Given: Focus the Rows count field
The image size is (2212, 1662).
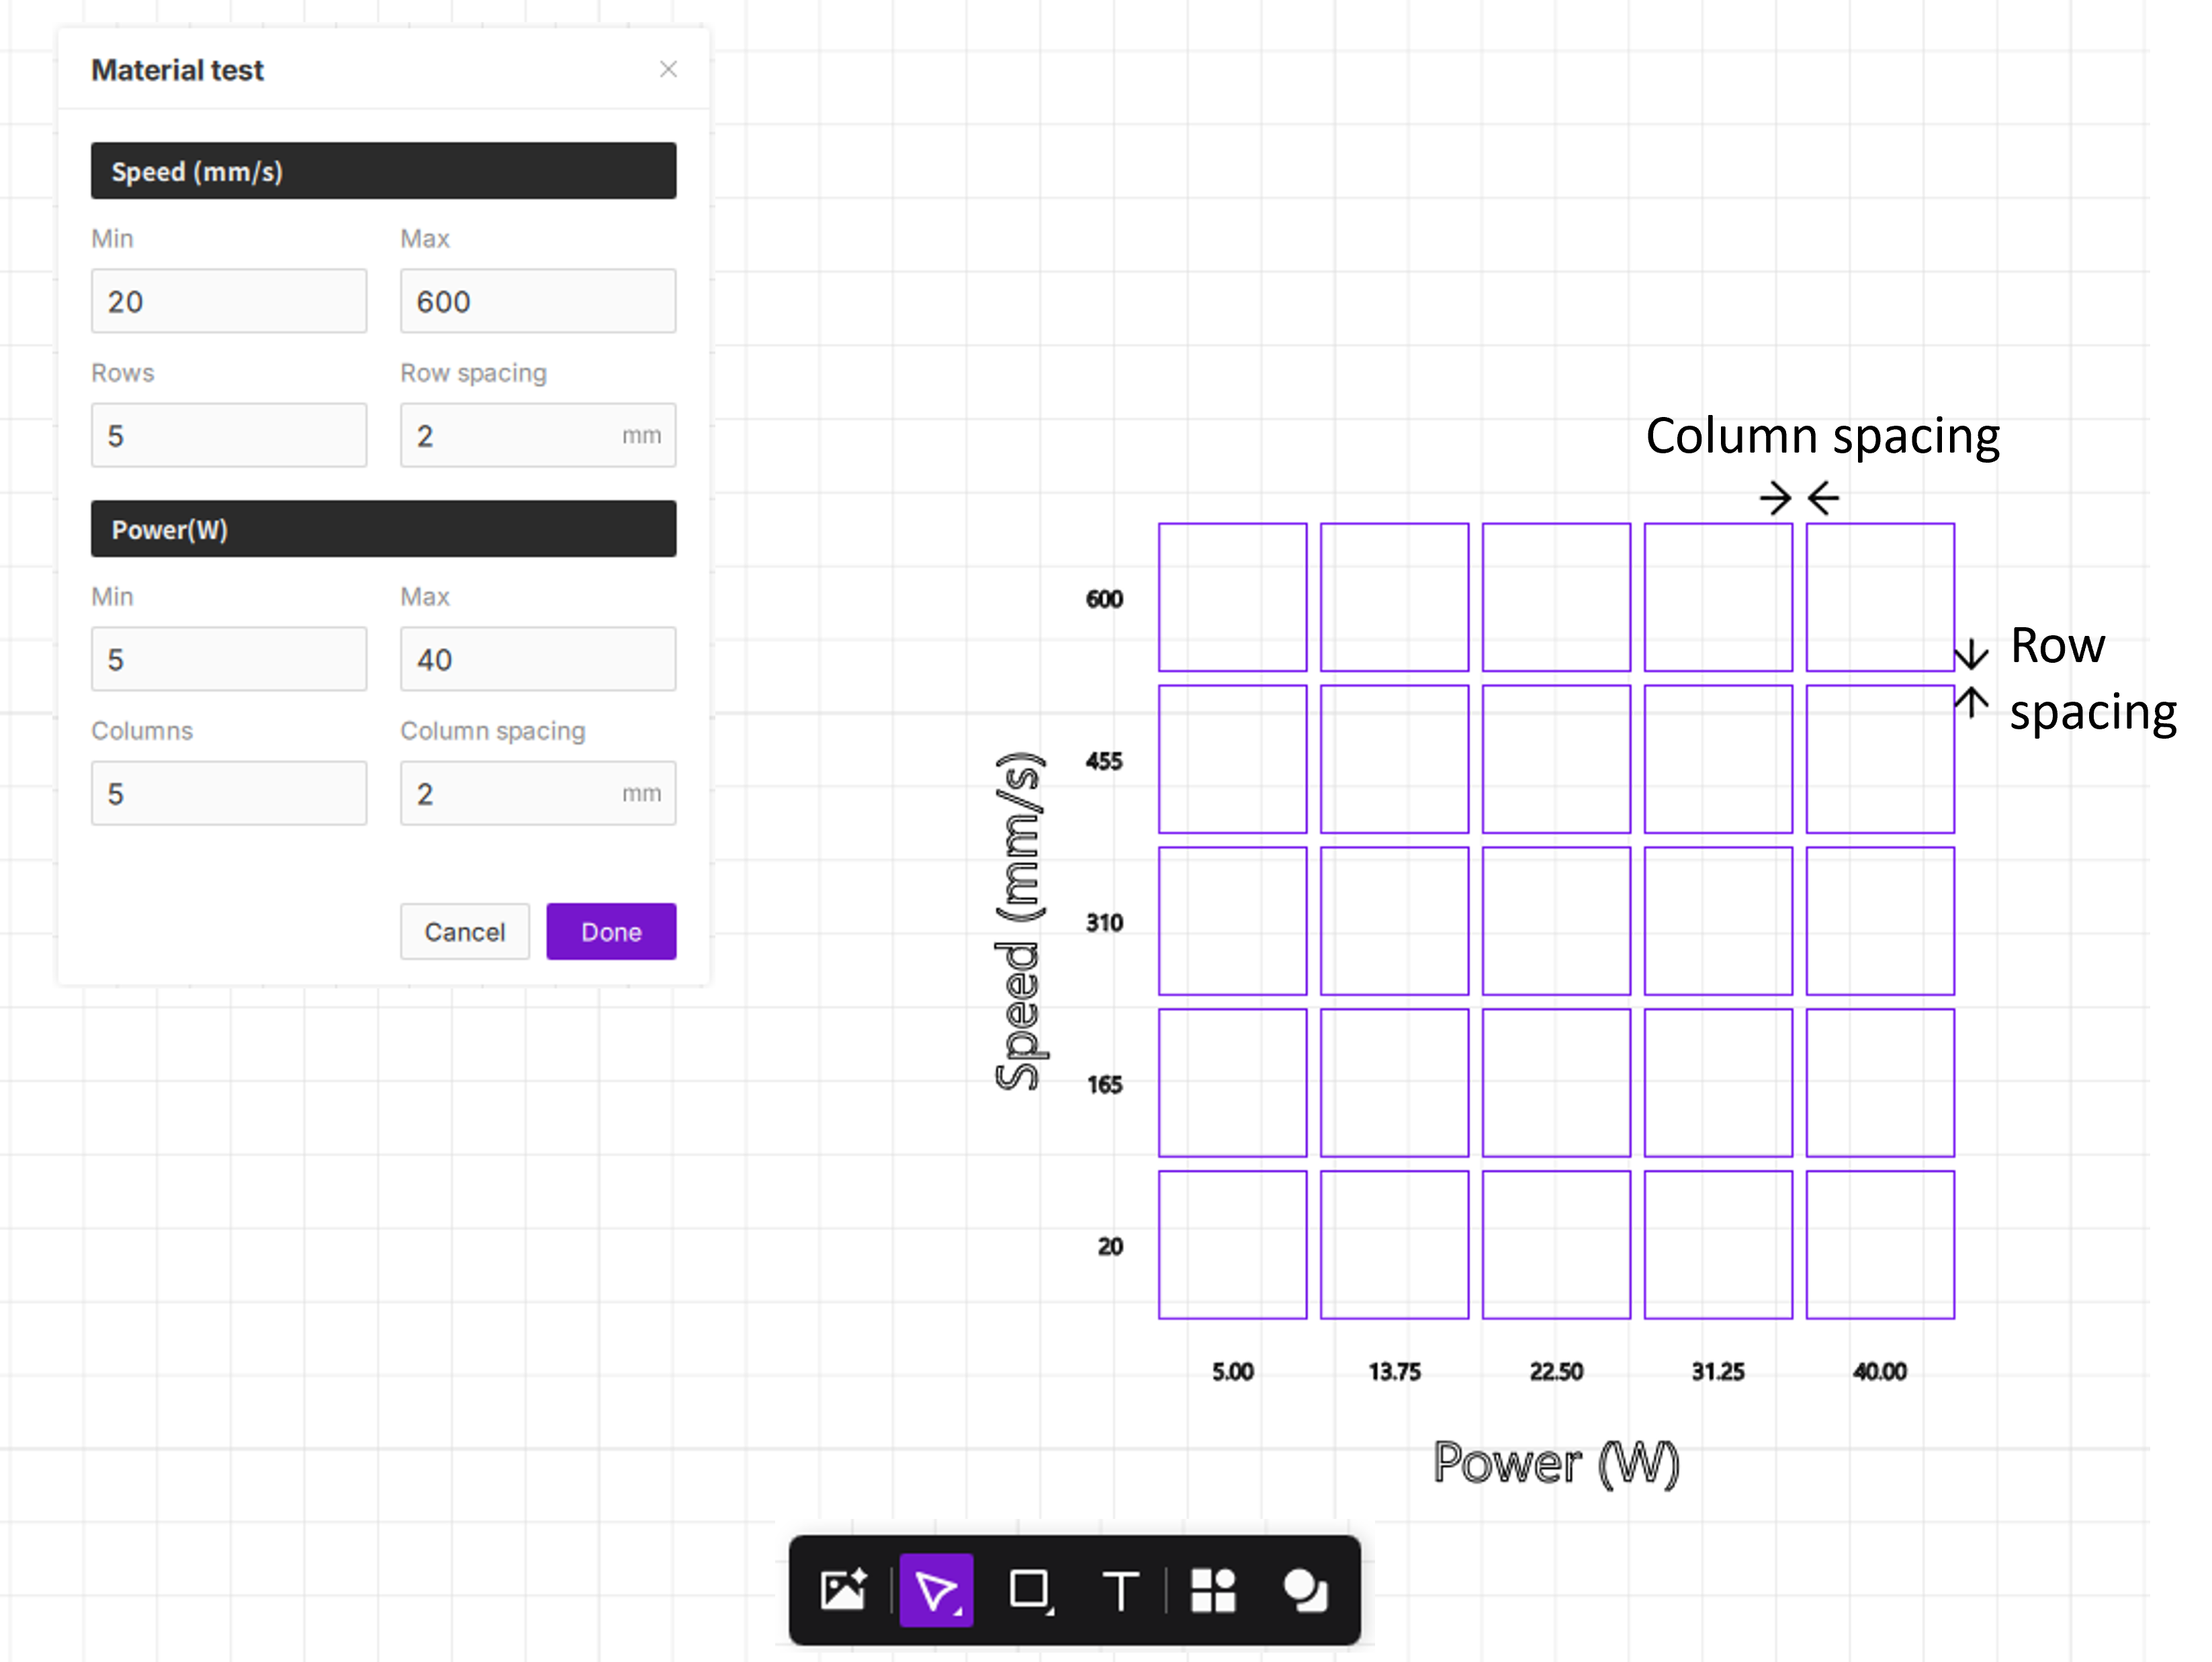Looking at the screenshot, I should pyautogui.click(x=228, y=434).
